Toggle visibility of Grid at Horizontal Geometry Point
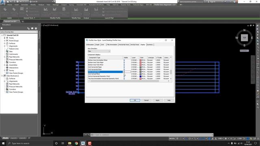 124,77
